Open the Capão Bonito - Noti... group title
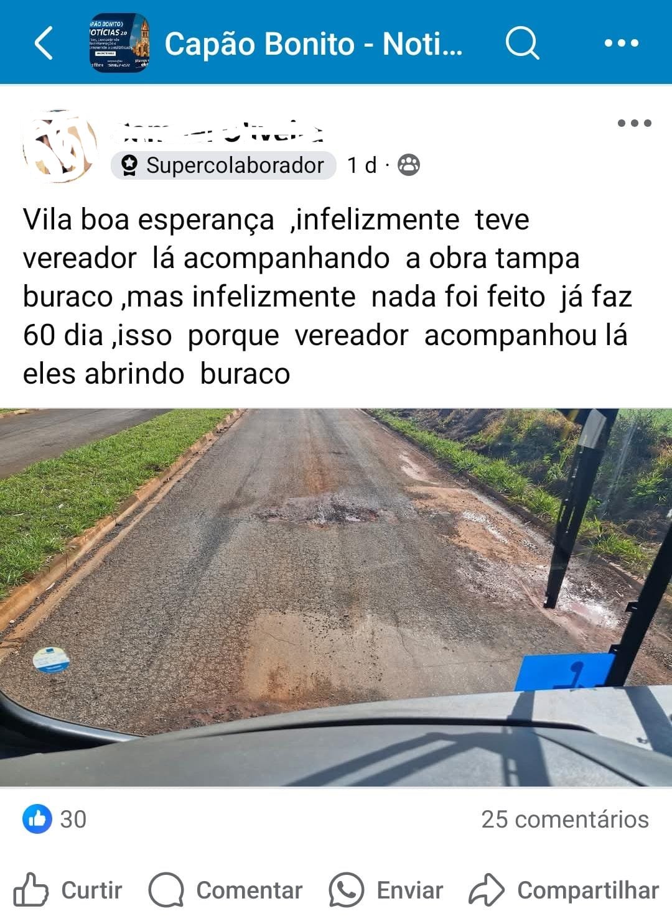 [314, 44]
